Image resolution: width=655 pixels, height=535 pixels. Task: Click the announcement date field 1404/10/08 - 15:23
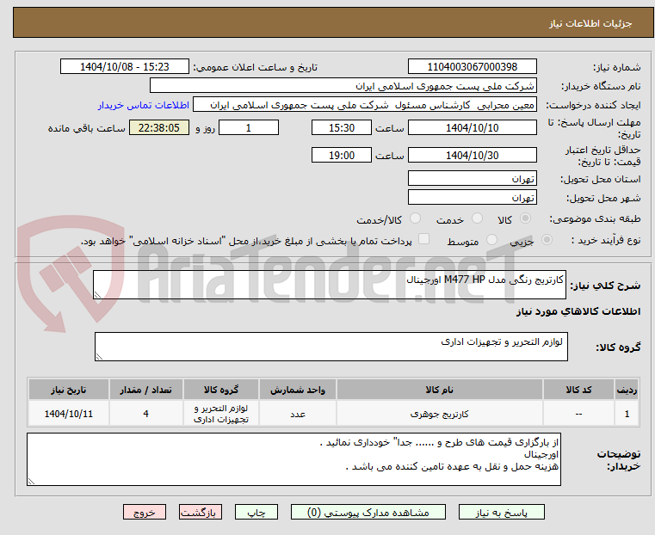click(x=125, y=67)
